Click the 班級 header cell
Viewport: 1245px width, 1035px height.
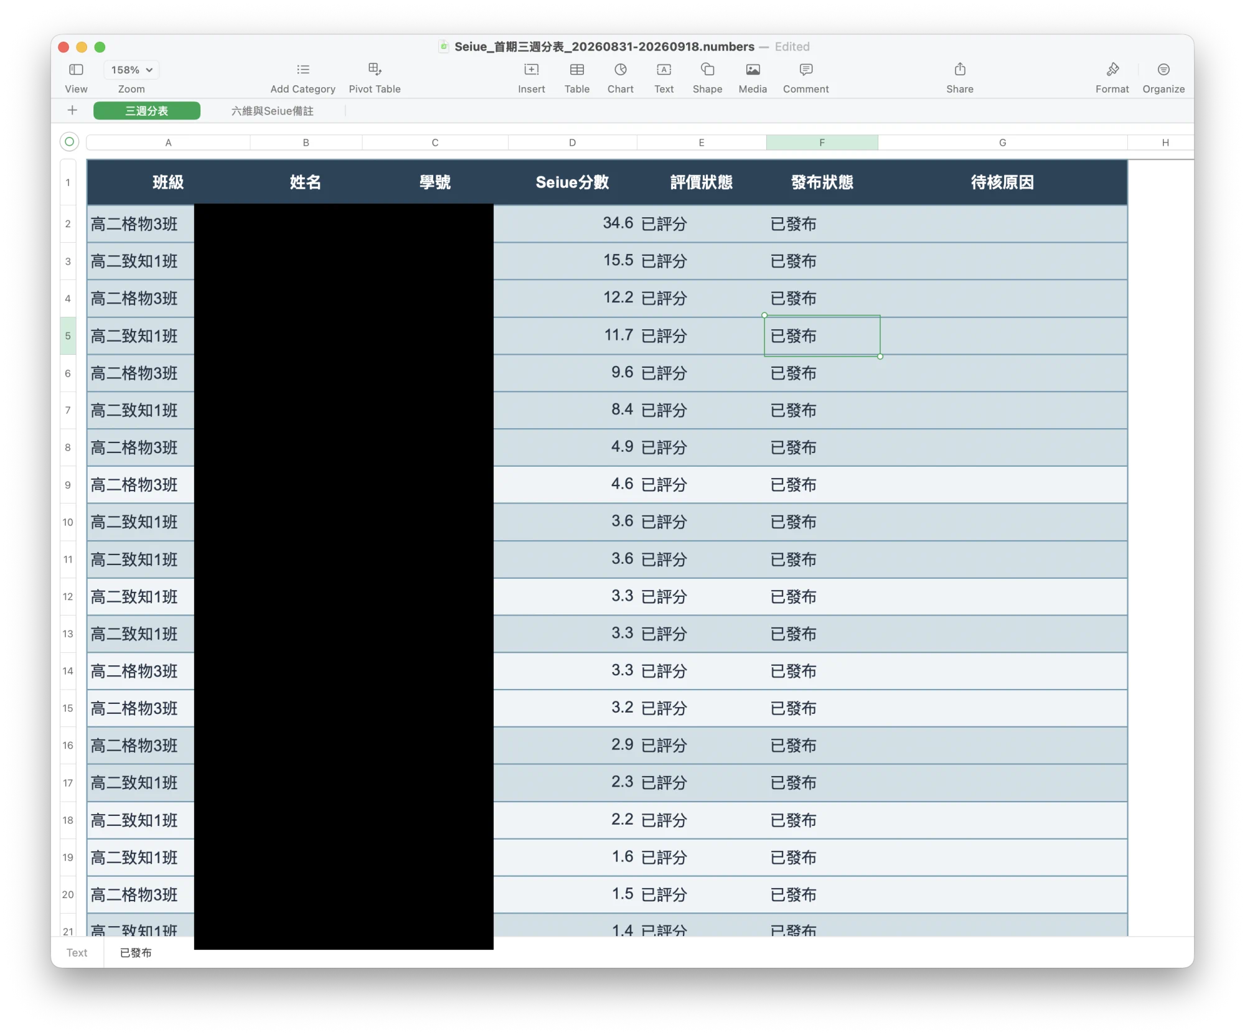[x=168, y=182]
